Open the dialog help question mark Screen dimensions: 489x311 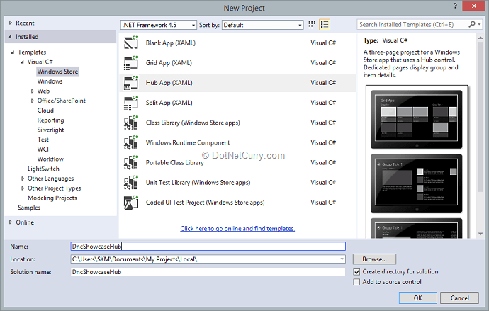pyautogui.click(x=455, y=6)
